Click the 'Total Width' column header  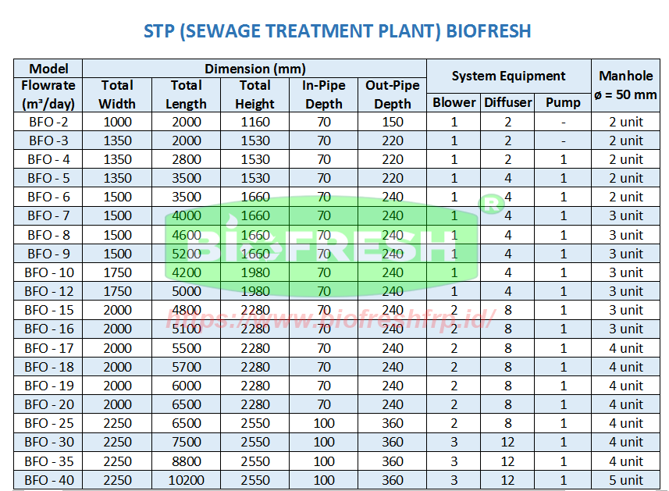pyautogui.click(x=117, y=94)
